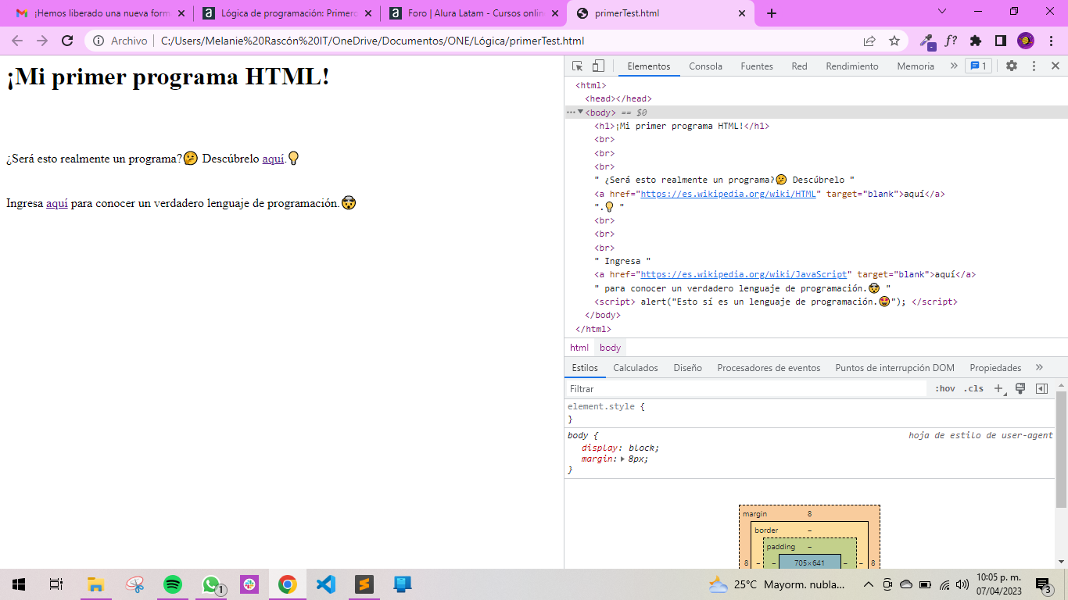Screen dimensions: 1068x600
Task: Toggle device toolbar emulation icon
Action: [x=597, y=66]
